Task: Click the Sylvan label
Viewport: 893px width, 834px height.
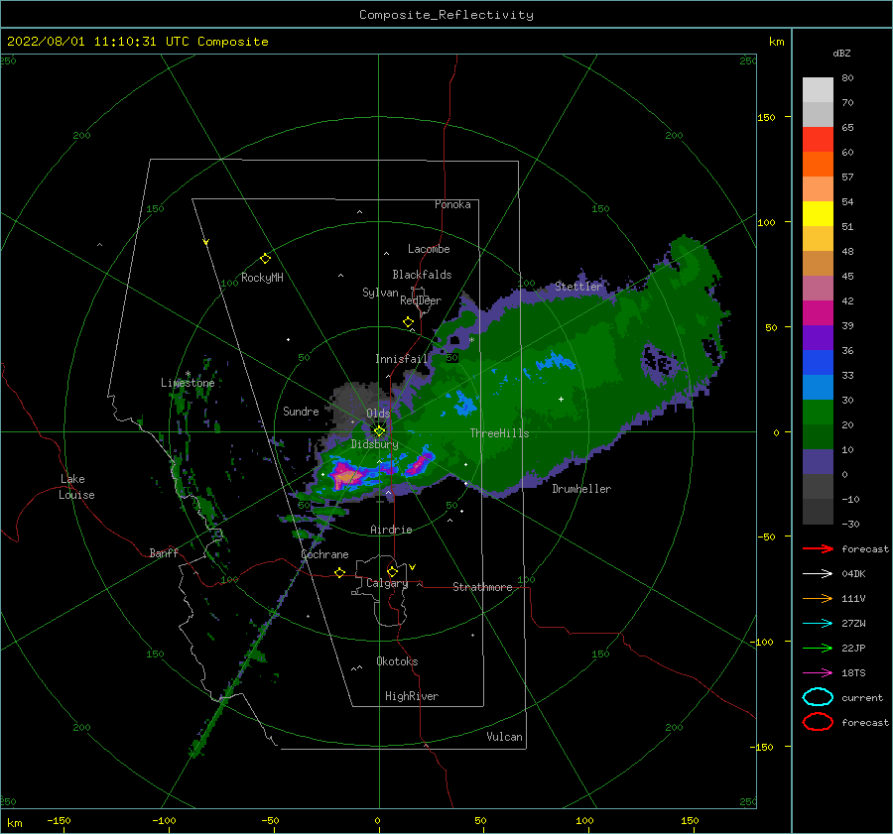Action: point(380,293)
